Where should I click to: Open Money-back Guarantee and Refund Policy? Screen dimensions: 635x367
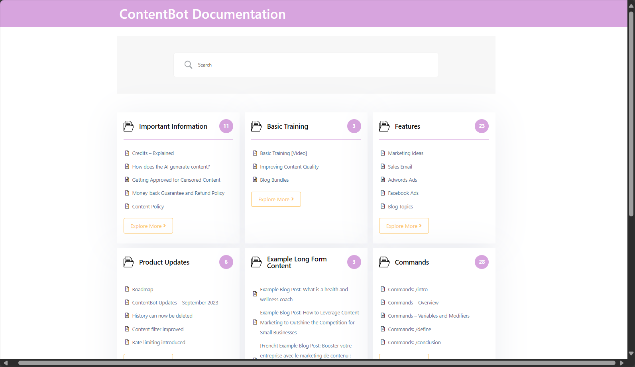point(178,193)
